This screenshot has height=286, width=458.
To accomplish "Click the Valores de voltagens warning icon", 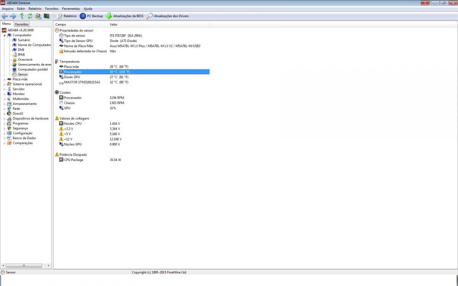I will [57, 118].
